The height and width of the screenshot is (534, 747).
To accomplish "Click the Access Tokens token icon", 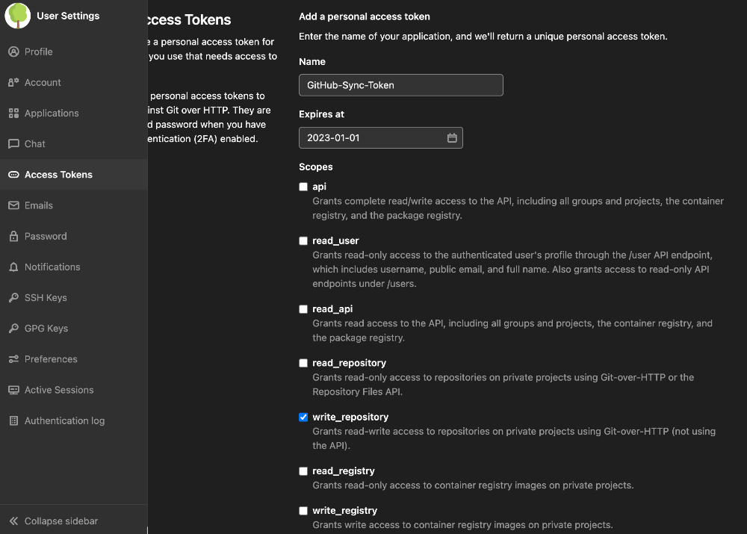I will pyautogui.click(x=13, y=174).
